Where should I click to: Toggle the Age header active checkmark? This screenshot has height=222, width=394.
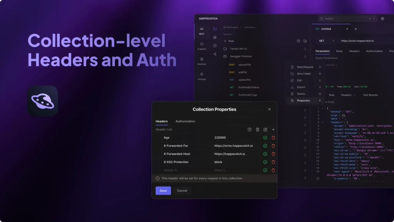(x=265, y=138)
